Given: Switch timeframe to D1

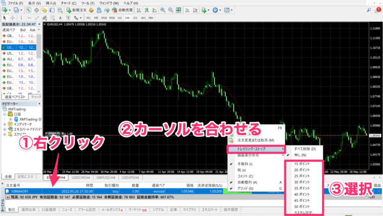Looking at the screenshot, I should (x=135, y=18).
